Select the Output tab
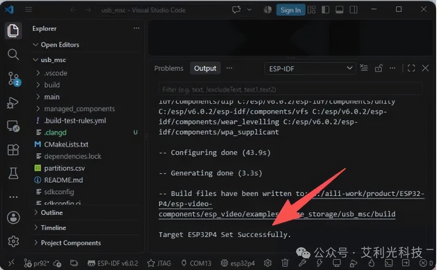 (x=205, y=68)
